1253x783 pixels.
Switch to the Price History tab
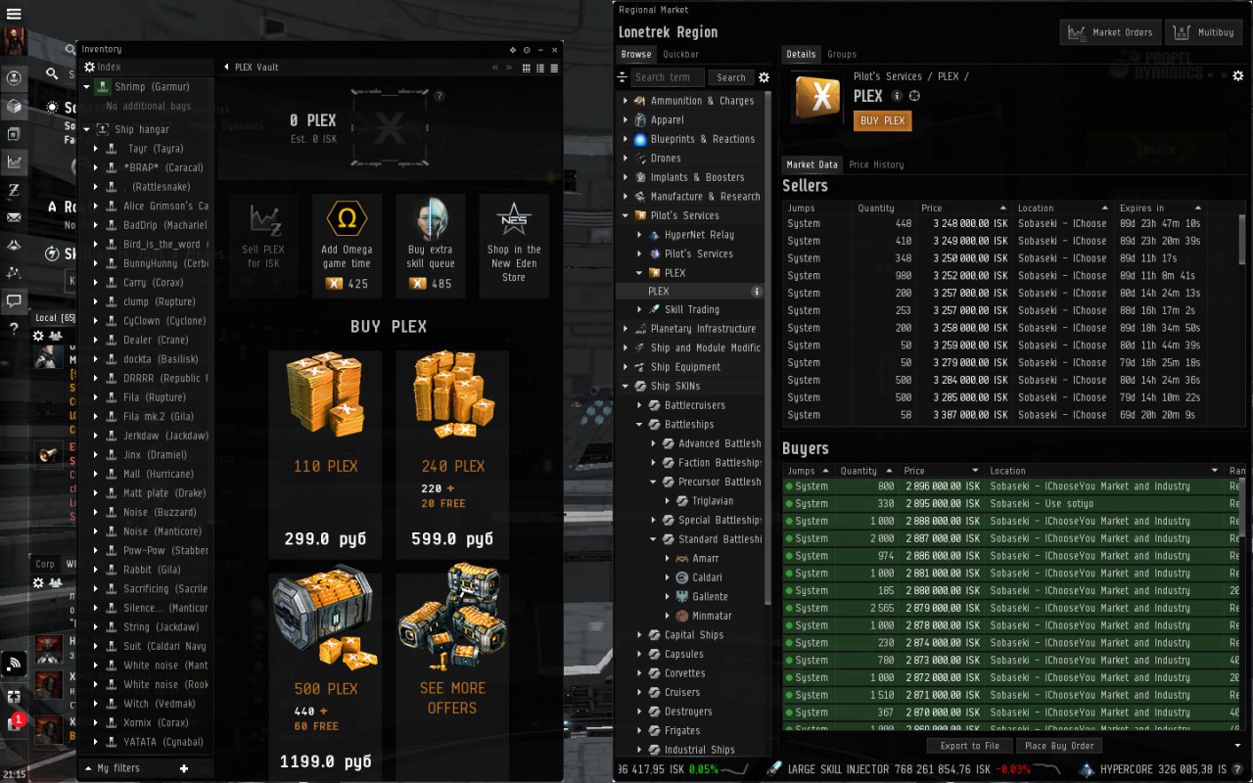click(x=876, y=164)
